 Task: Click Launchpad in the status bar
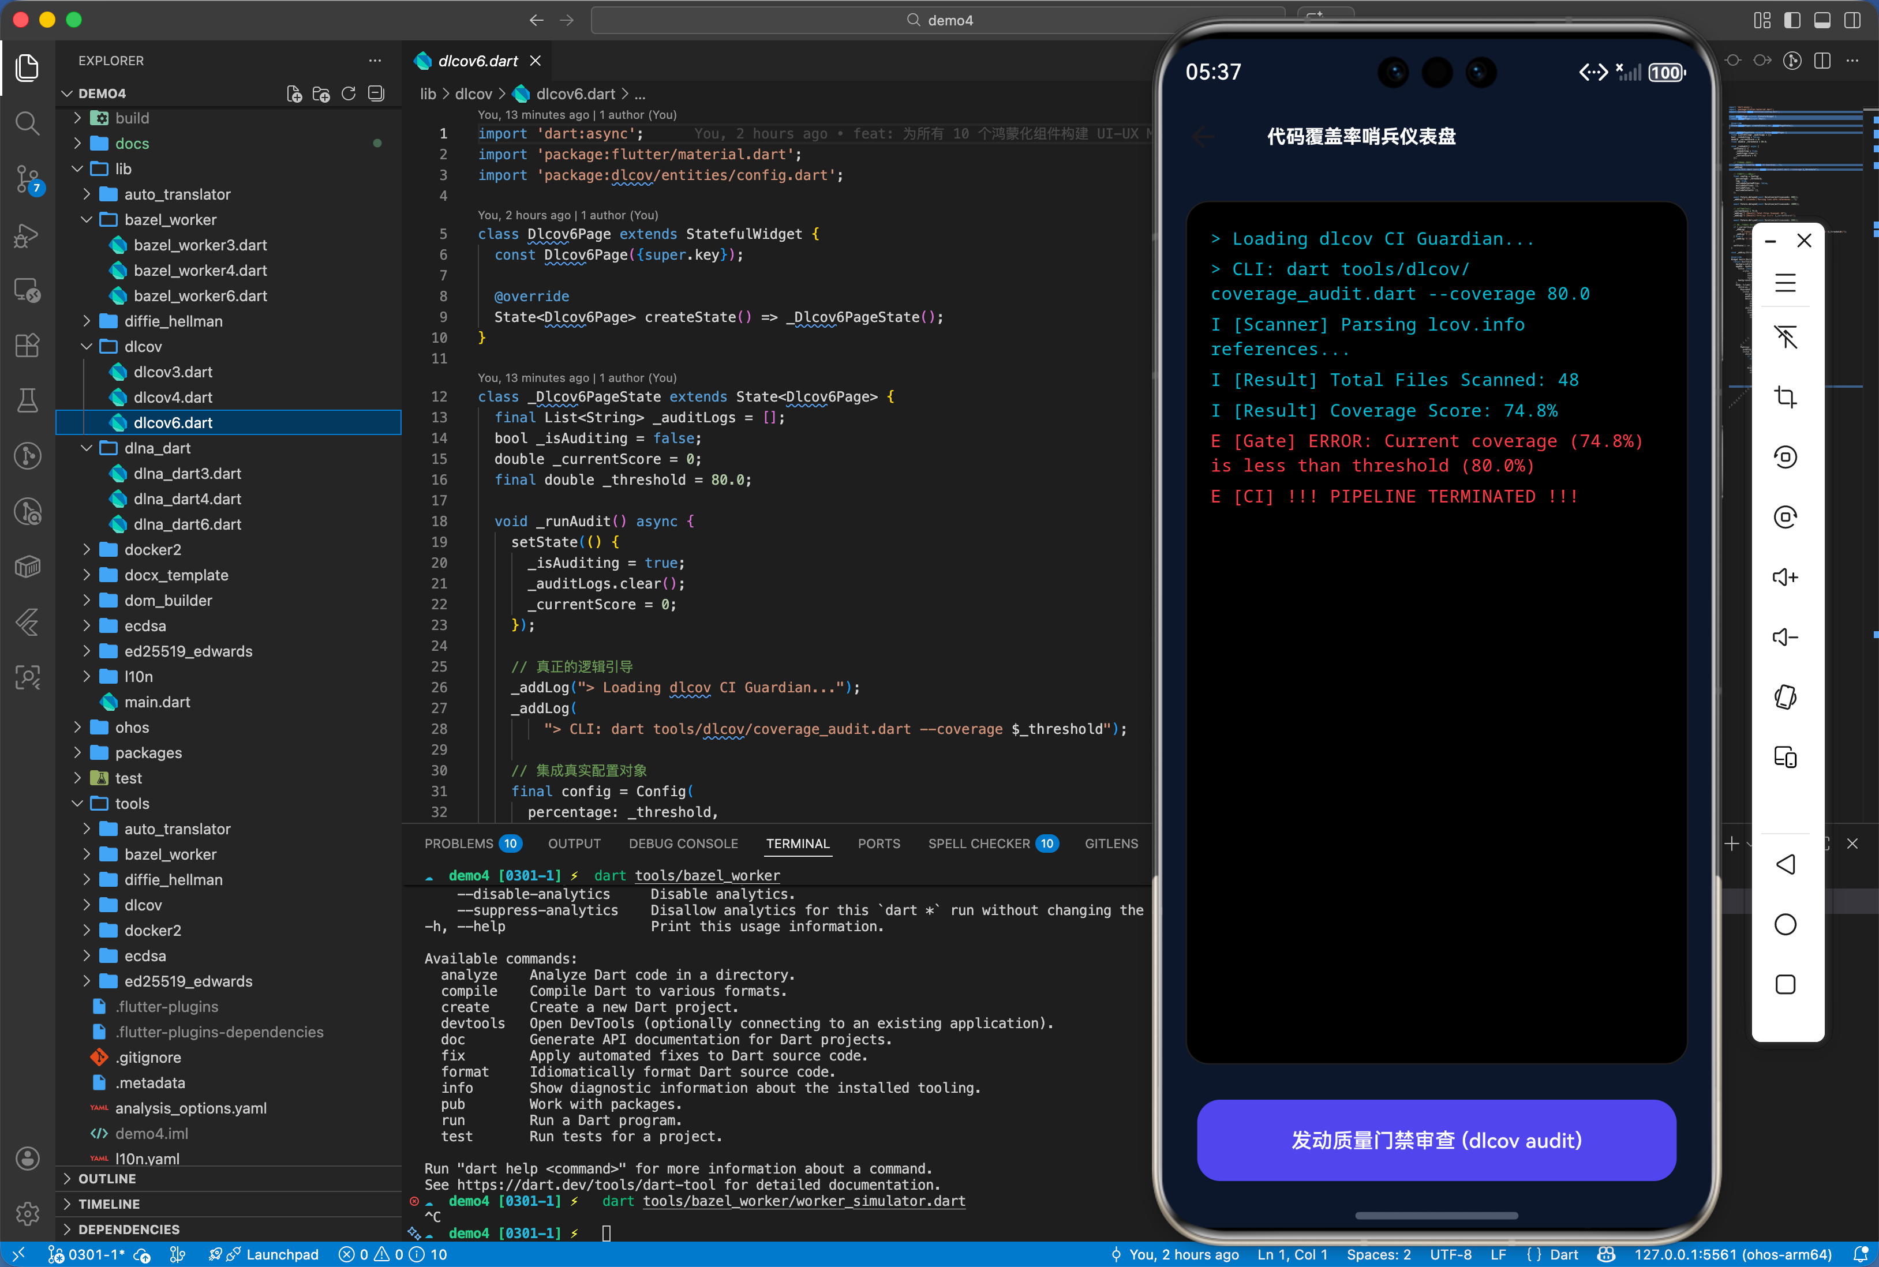click(281, 1254)
